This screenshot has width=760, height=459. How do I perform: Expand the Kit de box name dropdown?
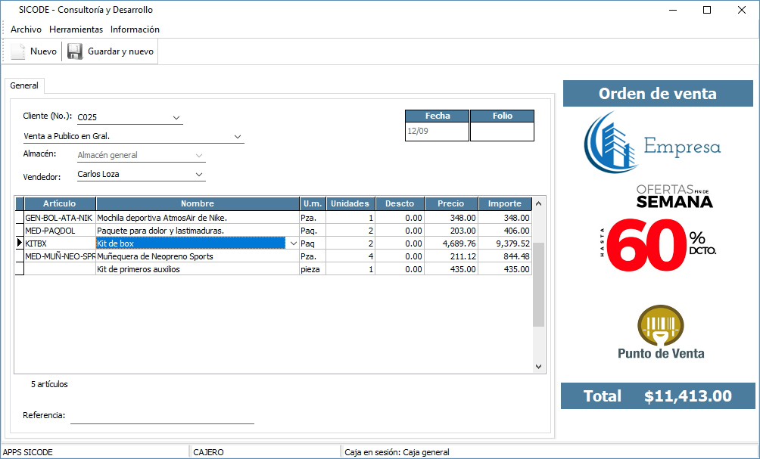[x=293, y=243]
